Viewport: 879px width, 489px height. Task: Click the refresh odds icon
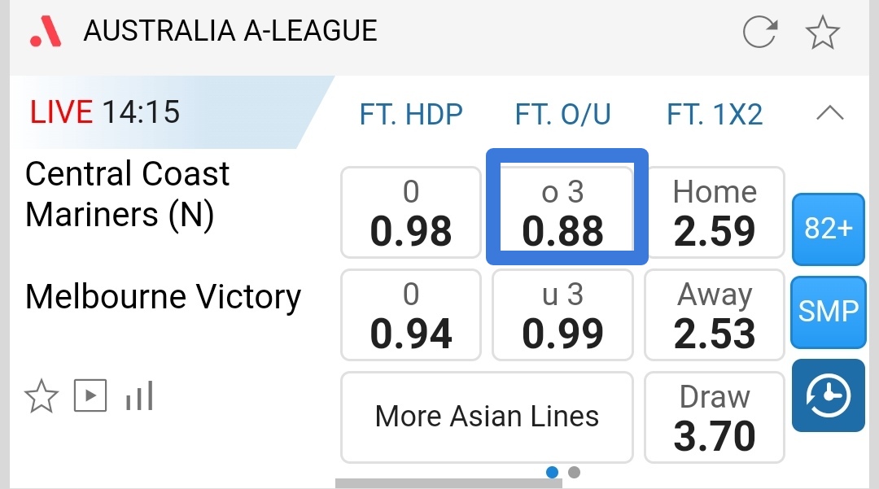click(x=760, y=33)
